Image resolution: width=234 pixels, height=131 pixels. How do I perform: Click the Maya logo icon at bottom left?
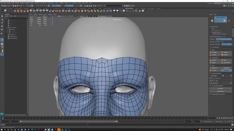click(x=2, y=114)
